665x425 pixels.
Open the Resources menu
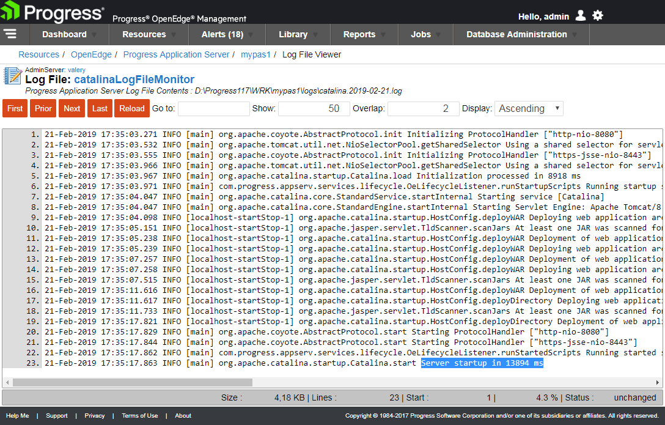[x=149, y=34]
